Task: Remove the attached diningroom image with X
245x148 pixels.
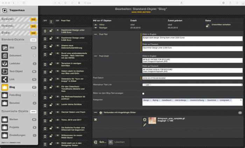Action: point(95,119)
